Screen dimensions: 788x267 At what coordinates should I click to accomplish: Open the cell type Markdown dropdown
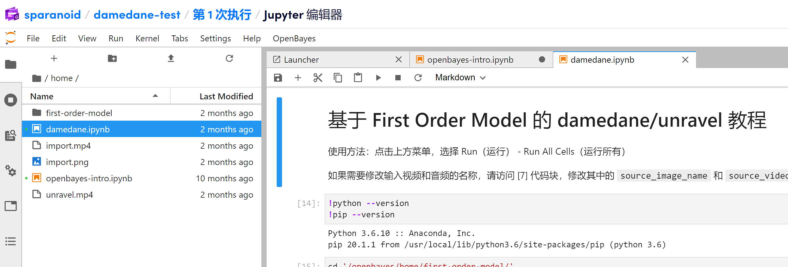460,78
